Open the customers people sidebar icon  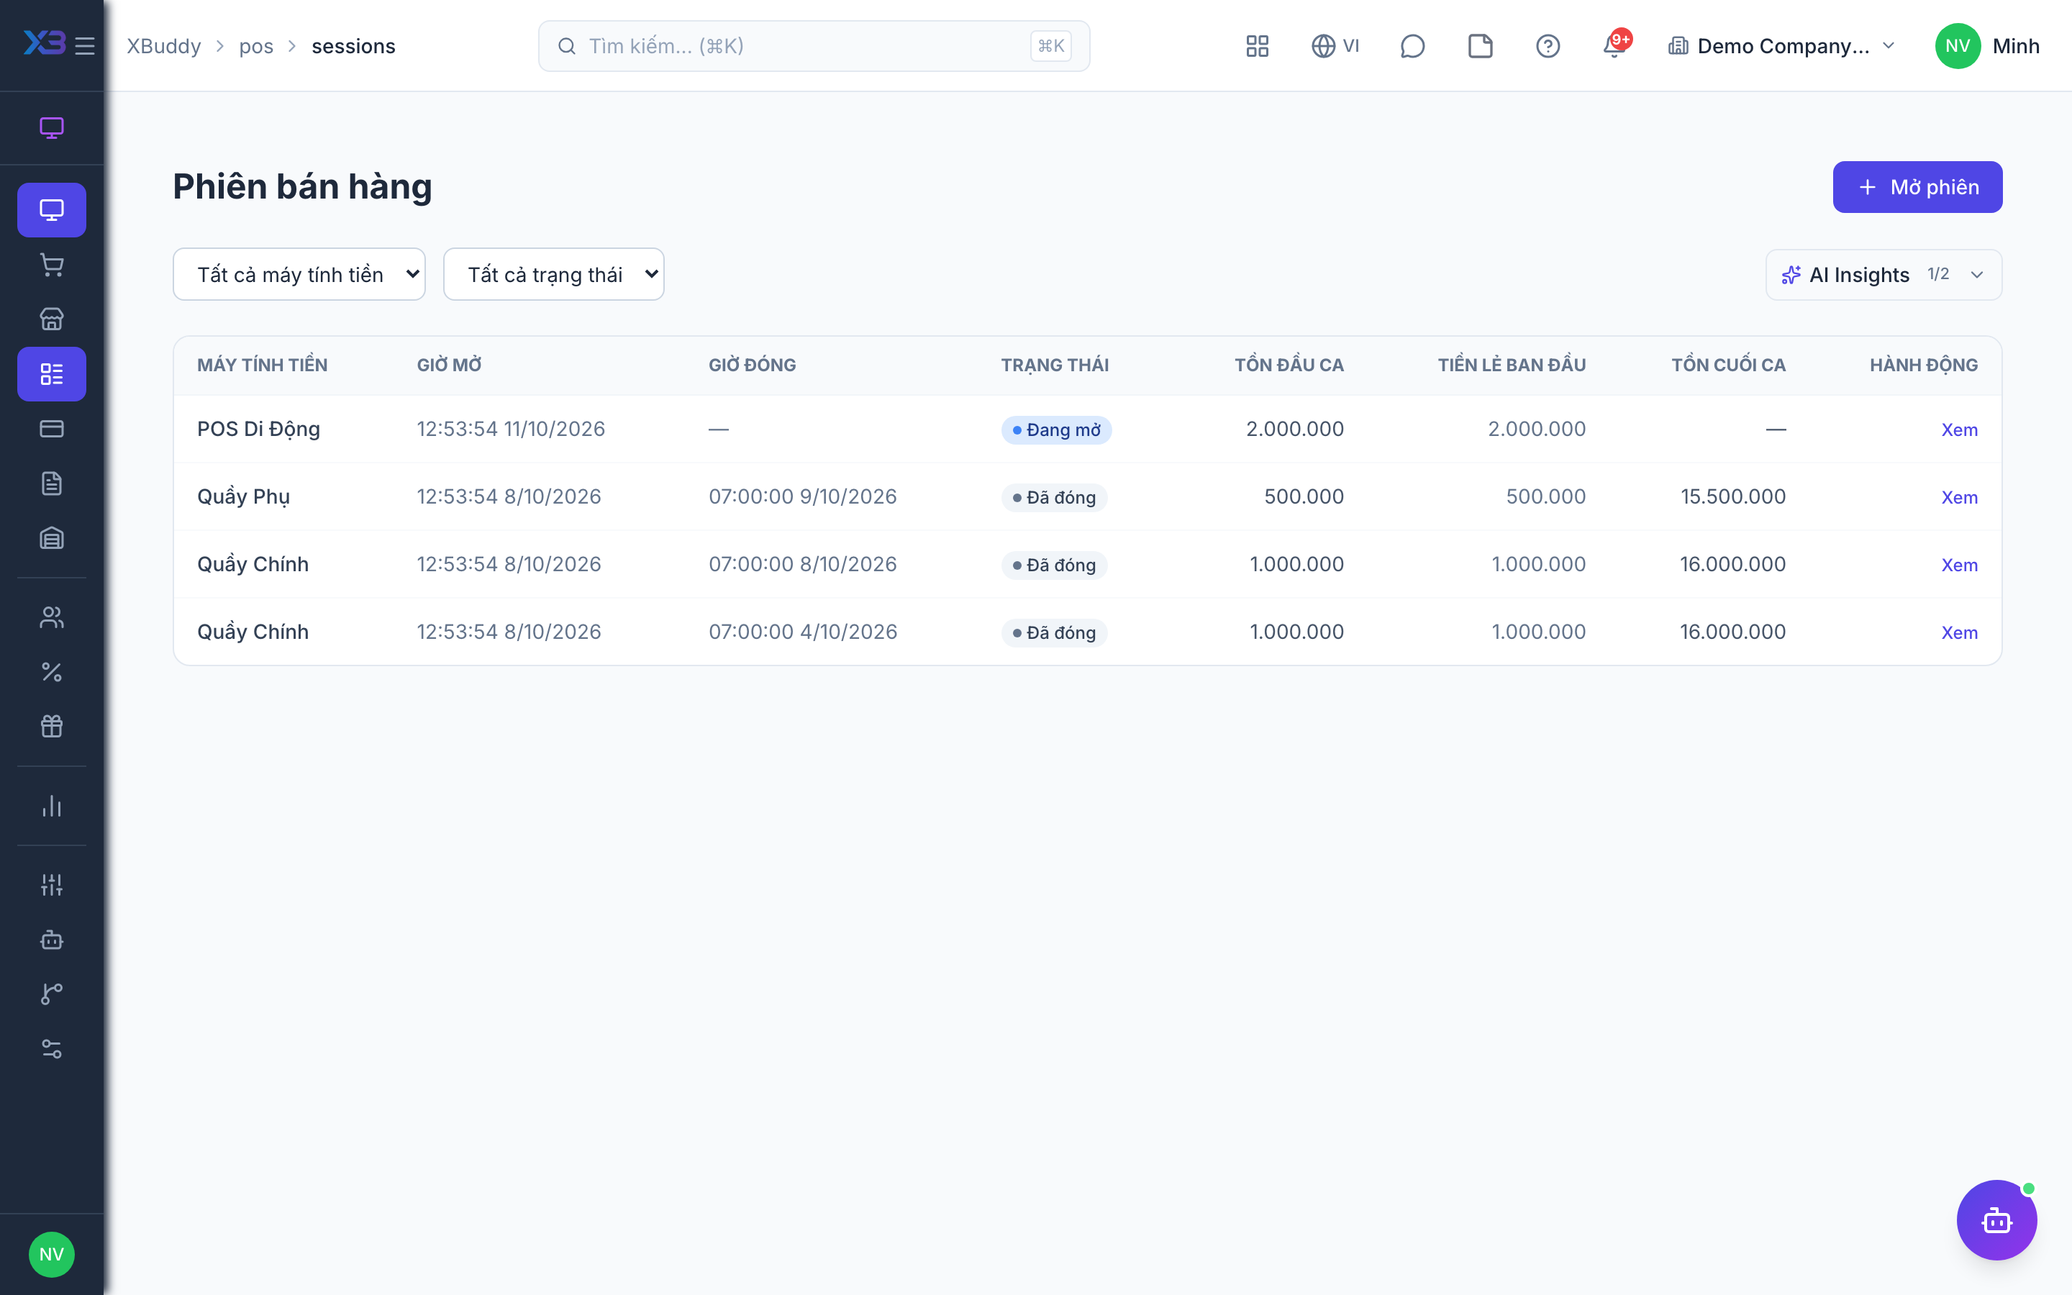[x=51, y=617]
